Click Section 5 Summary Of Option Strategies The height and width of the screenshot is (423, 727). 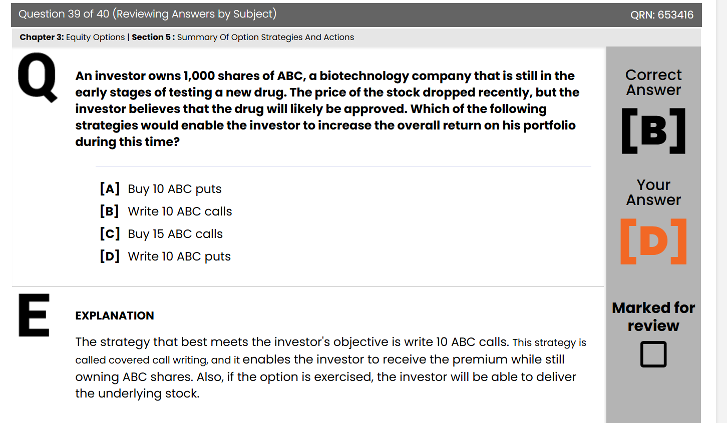[242, 37]
